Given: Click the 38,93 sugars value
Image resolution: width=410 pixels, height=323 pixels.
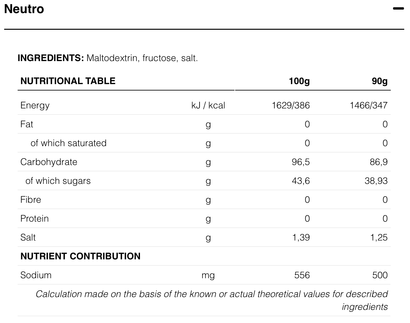Looking at the screenshot, I should coord(376,181).
